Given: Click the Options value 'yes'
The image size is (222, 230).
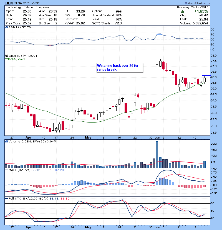Looking at the screenshot, I should point(119,11).
